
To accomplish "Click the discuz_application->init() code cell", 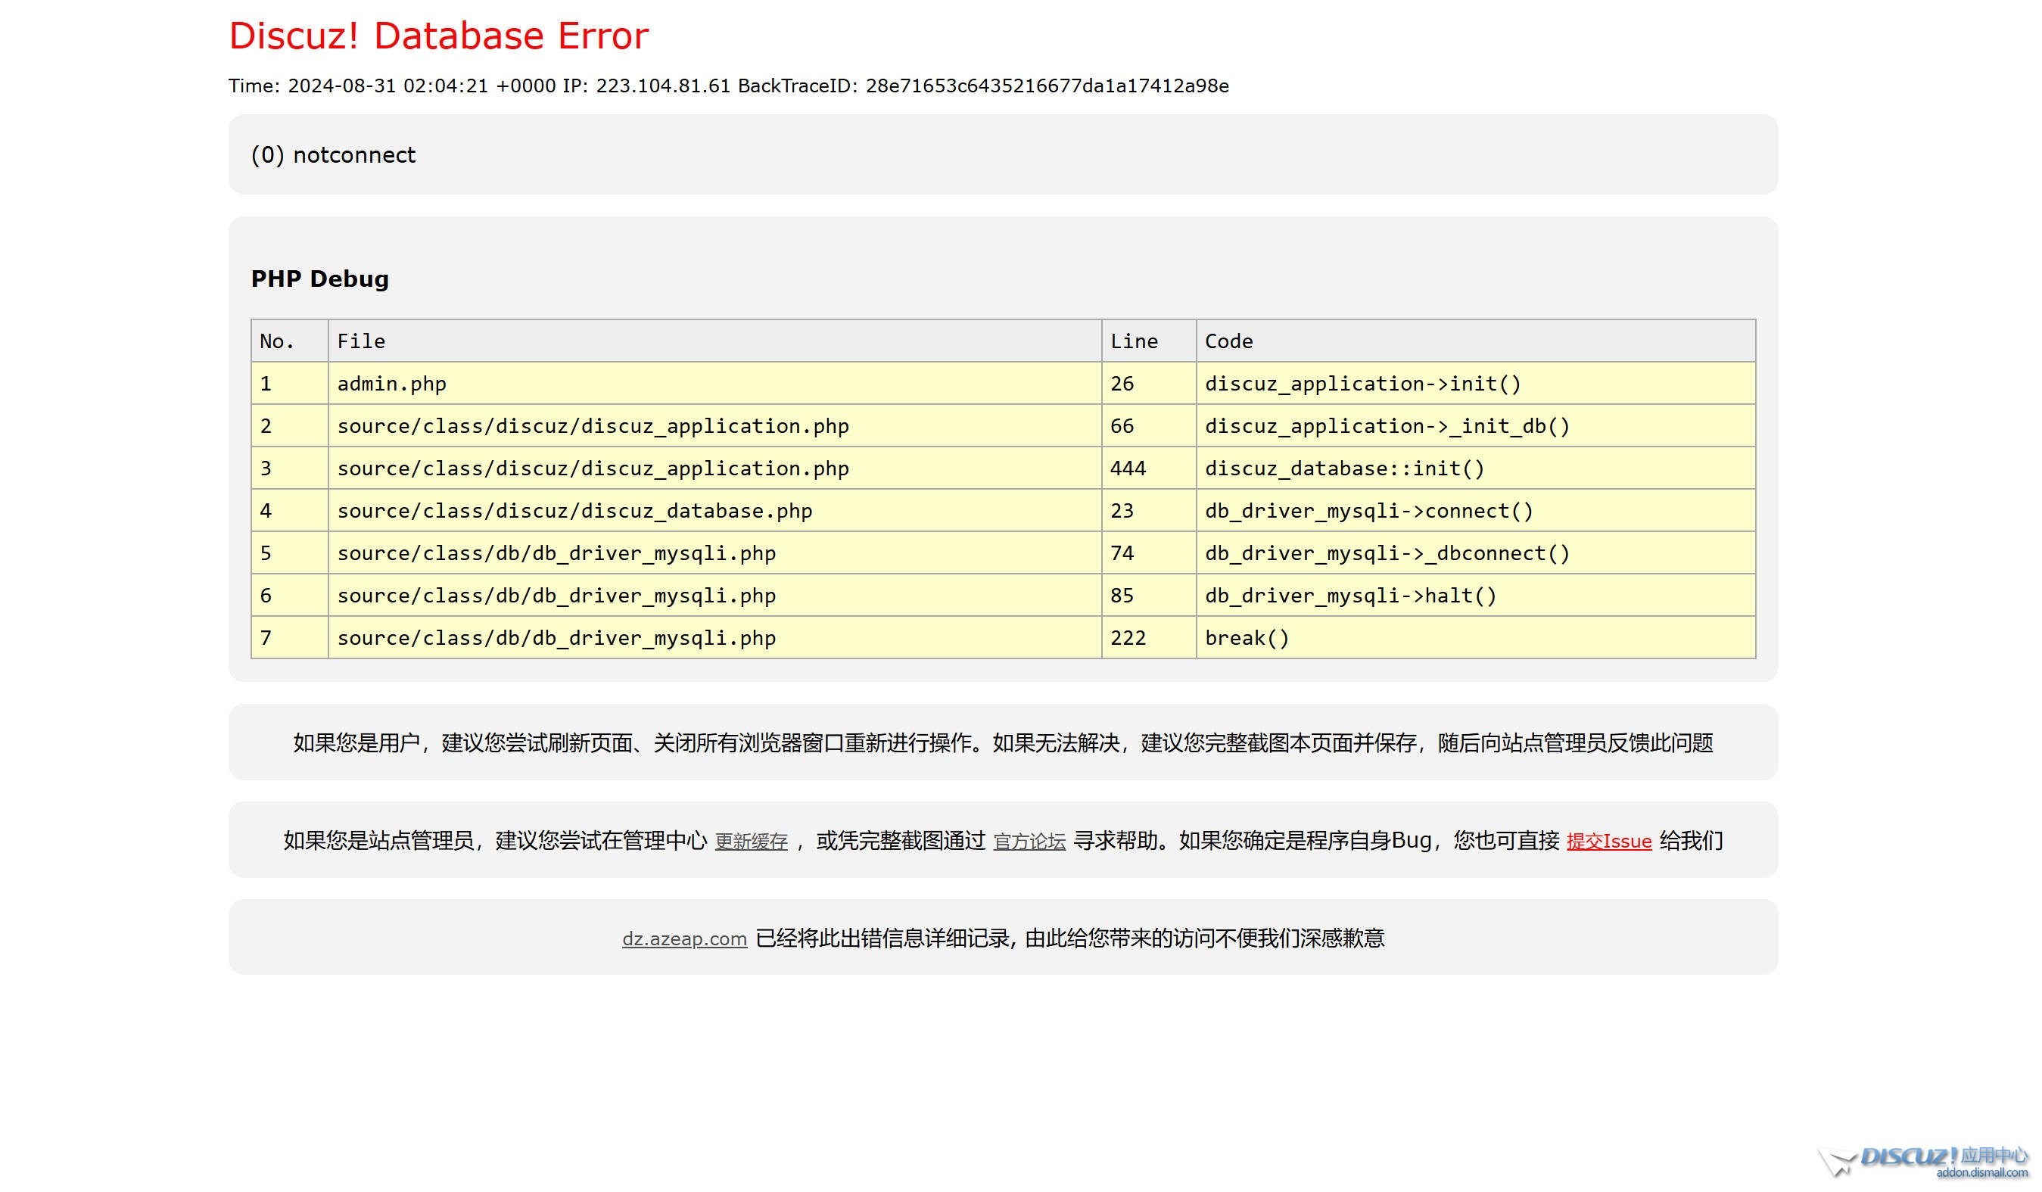I will pos(1363,384).
